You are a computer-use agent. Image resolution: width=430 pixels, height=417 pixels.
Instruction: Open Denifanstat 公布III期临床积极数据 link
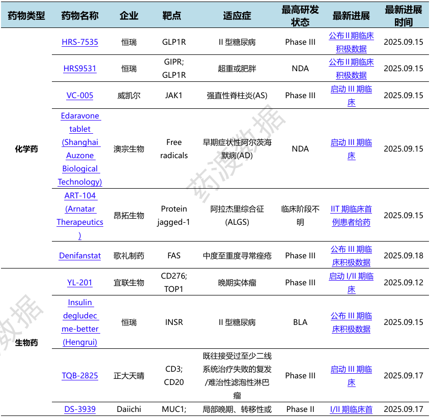[351, 256]
